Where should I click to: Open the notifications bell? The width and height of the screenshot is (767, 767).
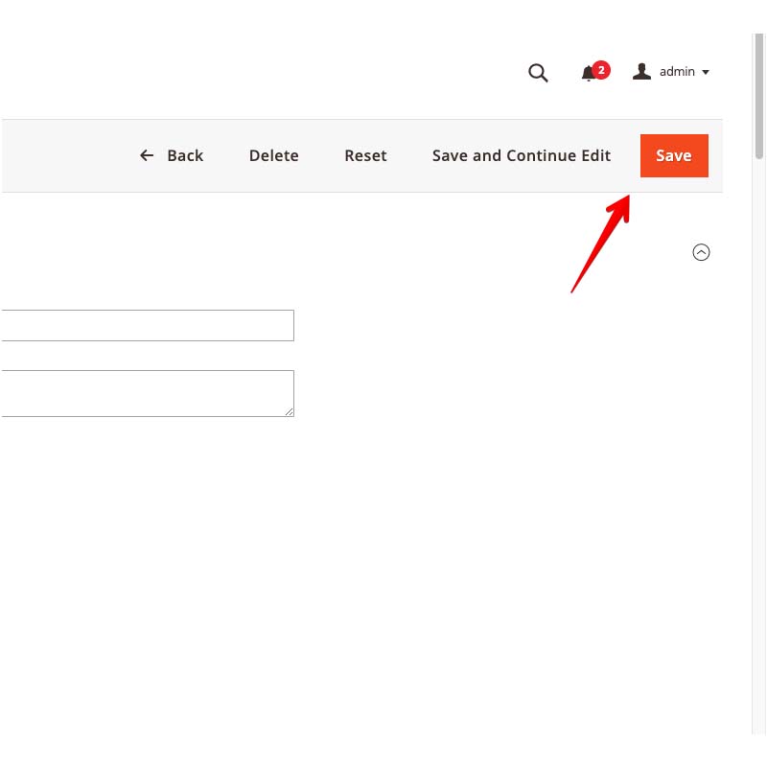click(589, 74)
